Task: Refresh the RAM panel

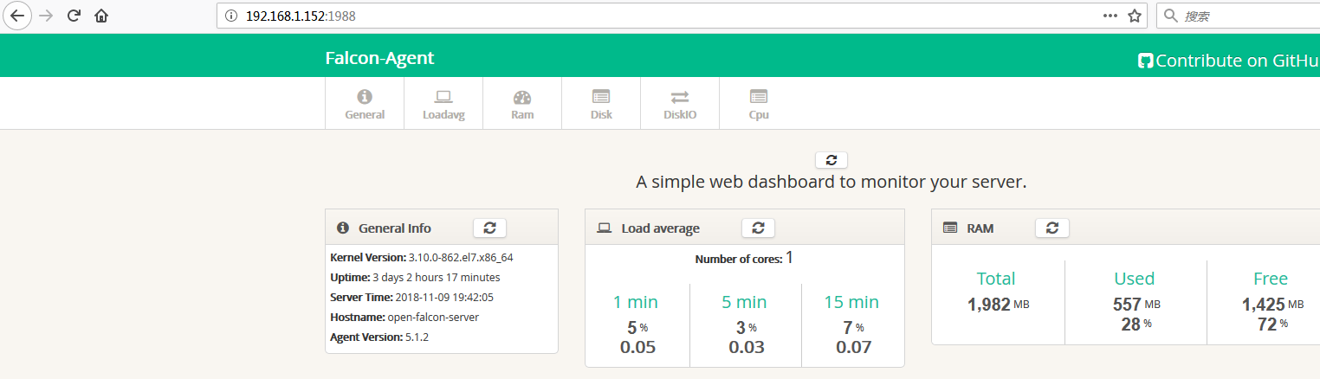Action: click(1052, 228)
